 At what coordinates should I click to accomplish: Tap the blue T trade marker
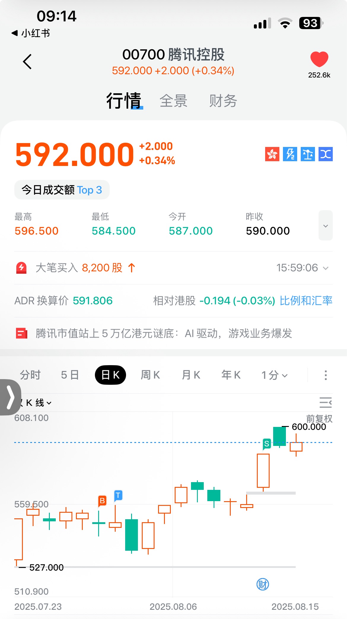tap(118, 495)
